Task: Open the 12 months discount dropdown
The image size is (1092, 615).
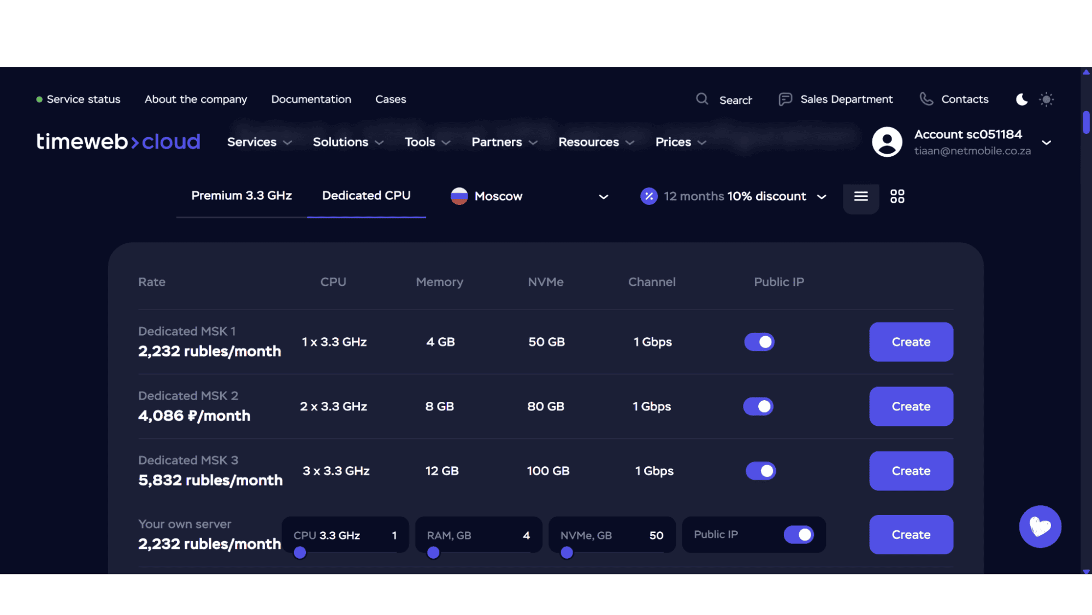Action: coord(734,196)
